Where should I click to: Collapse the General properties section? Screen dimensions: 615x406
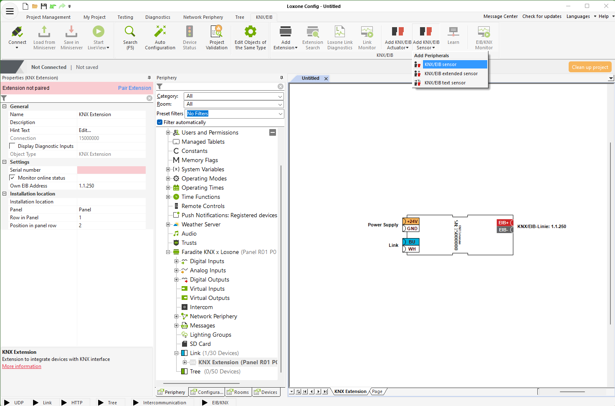click(5, 107)
